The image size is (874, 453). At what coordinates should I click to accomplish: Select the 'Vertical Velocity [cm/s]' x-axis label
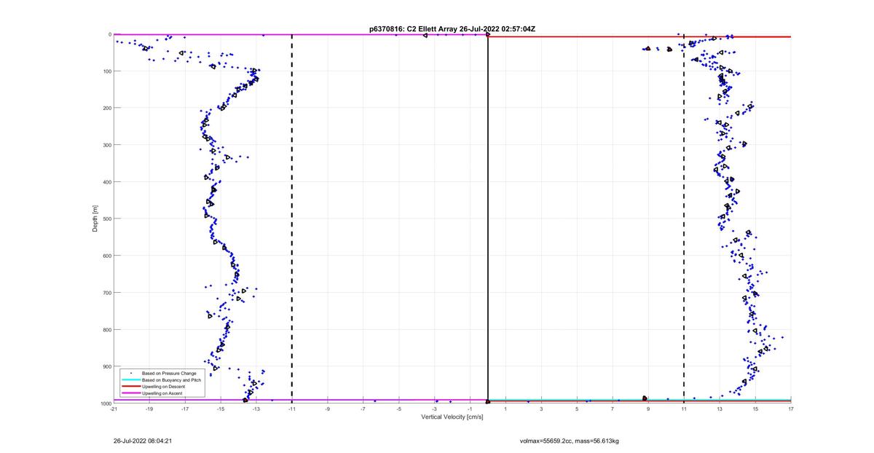click(x=452, y=417)
